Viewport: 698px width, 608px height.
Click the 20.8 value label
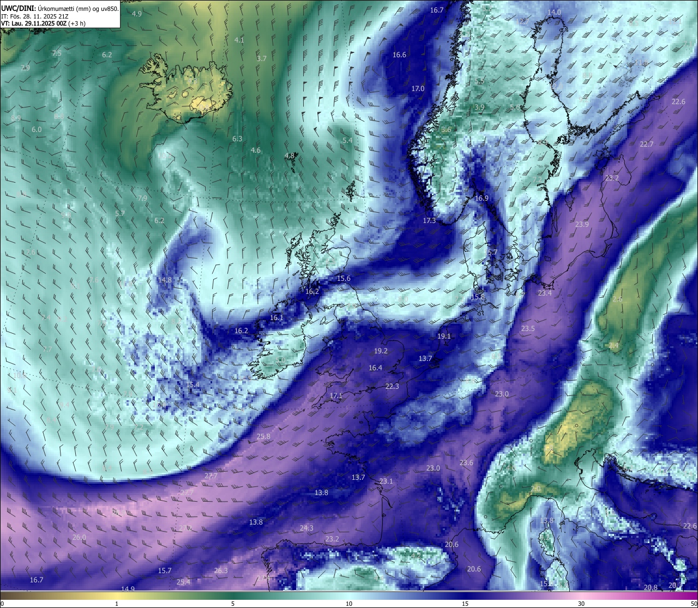(651, 587)
